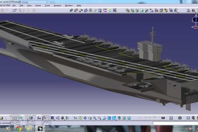Expand the view mode dropdown arrow

(121, 120)
